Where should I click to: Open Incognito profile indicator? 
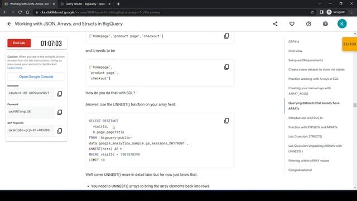click(x=336, y=12)
